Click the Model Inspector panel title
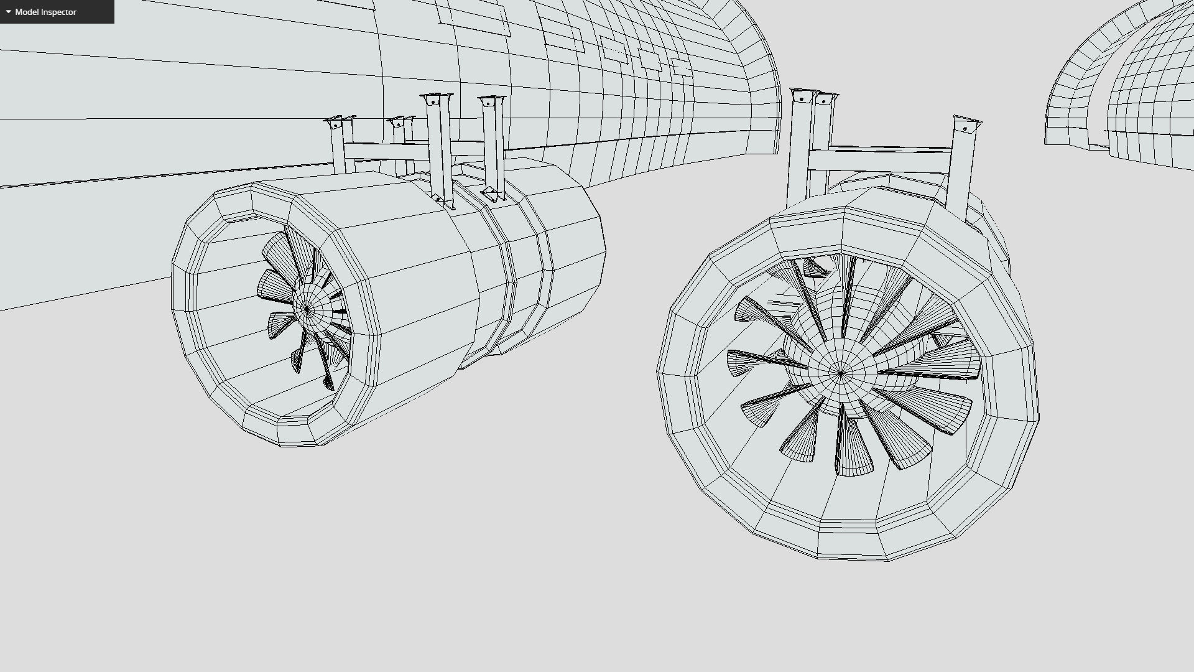 coord(45,12)
